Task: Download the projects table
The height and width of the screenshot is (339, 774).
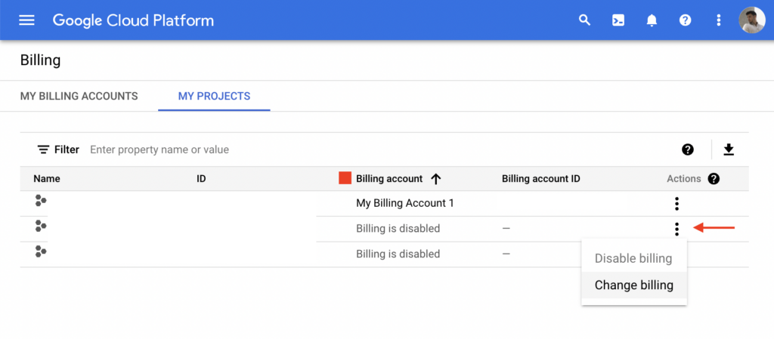Action: click(x=729, y=149)
